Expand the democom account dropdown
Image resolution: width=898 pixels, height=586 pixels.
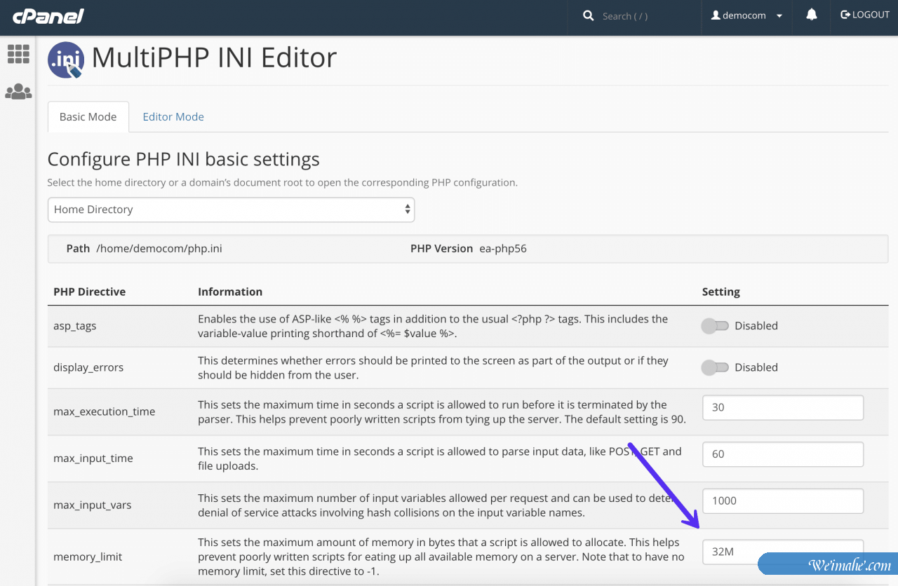tap(779, 16)
